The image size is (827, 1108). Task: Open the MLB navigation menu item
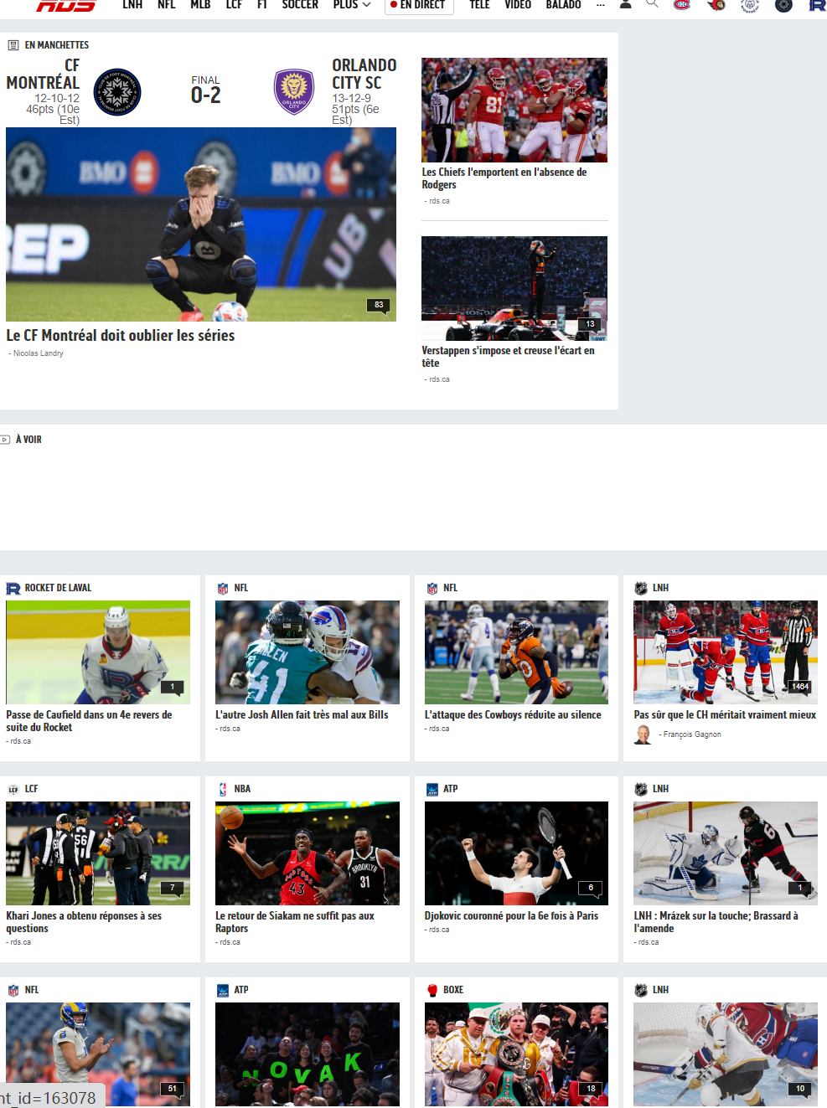point(200,4)
